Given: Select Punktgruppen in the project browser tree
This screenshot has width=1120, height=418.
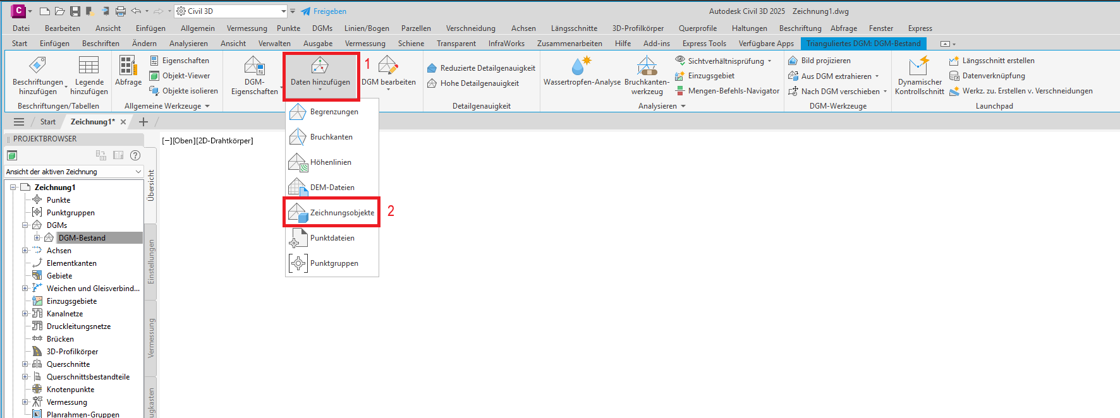Looking at the screenshot, I should (x=70, y=213).
